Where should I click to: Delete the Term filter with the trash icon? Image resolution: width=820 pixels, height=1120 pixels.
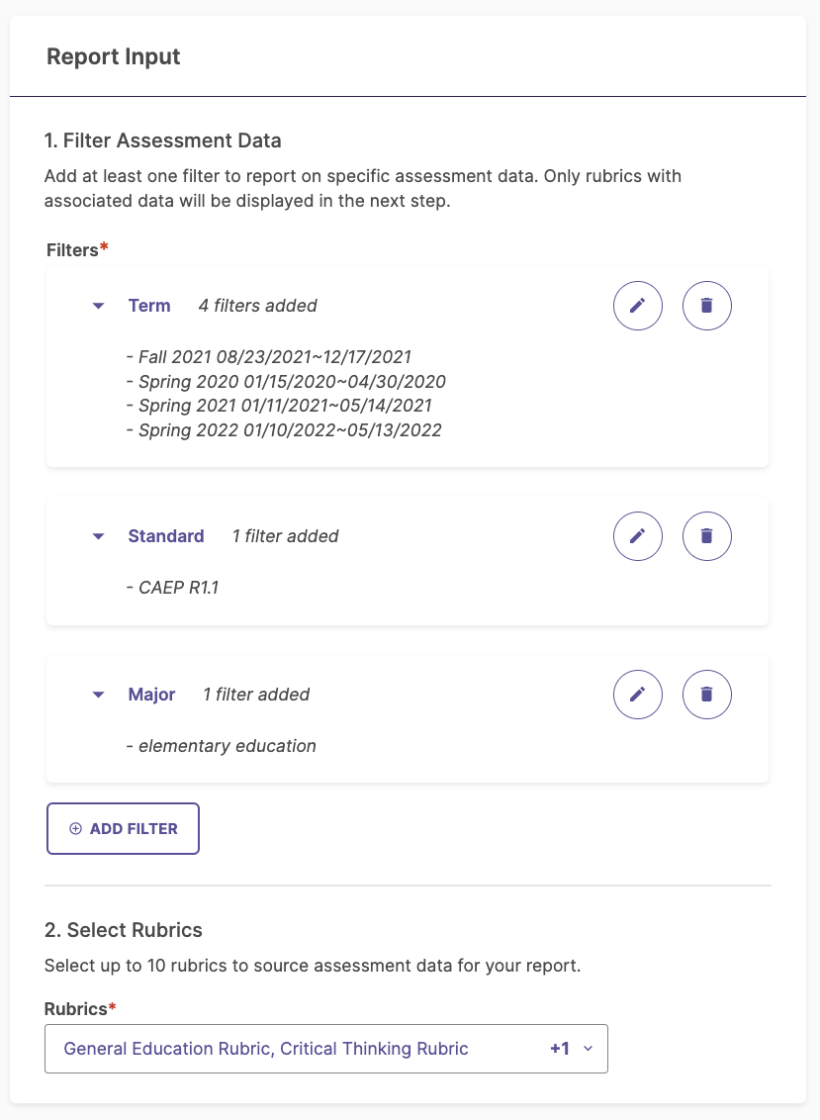[707, 306]
